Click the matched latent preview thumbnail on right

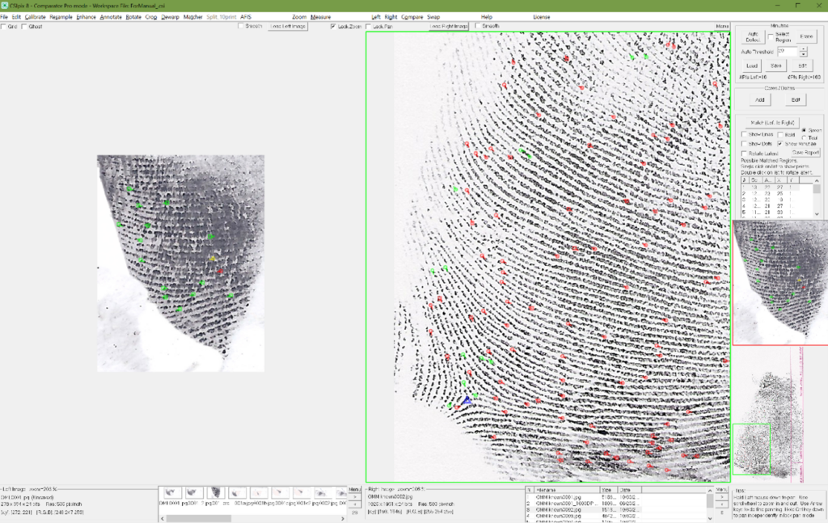779,283
